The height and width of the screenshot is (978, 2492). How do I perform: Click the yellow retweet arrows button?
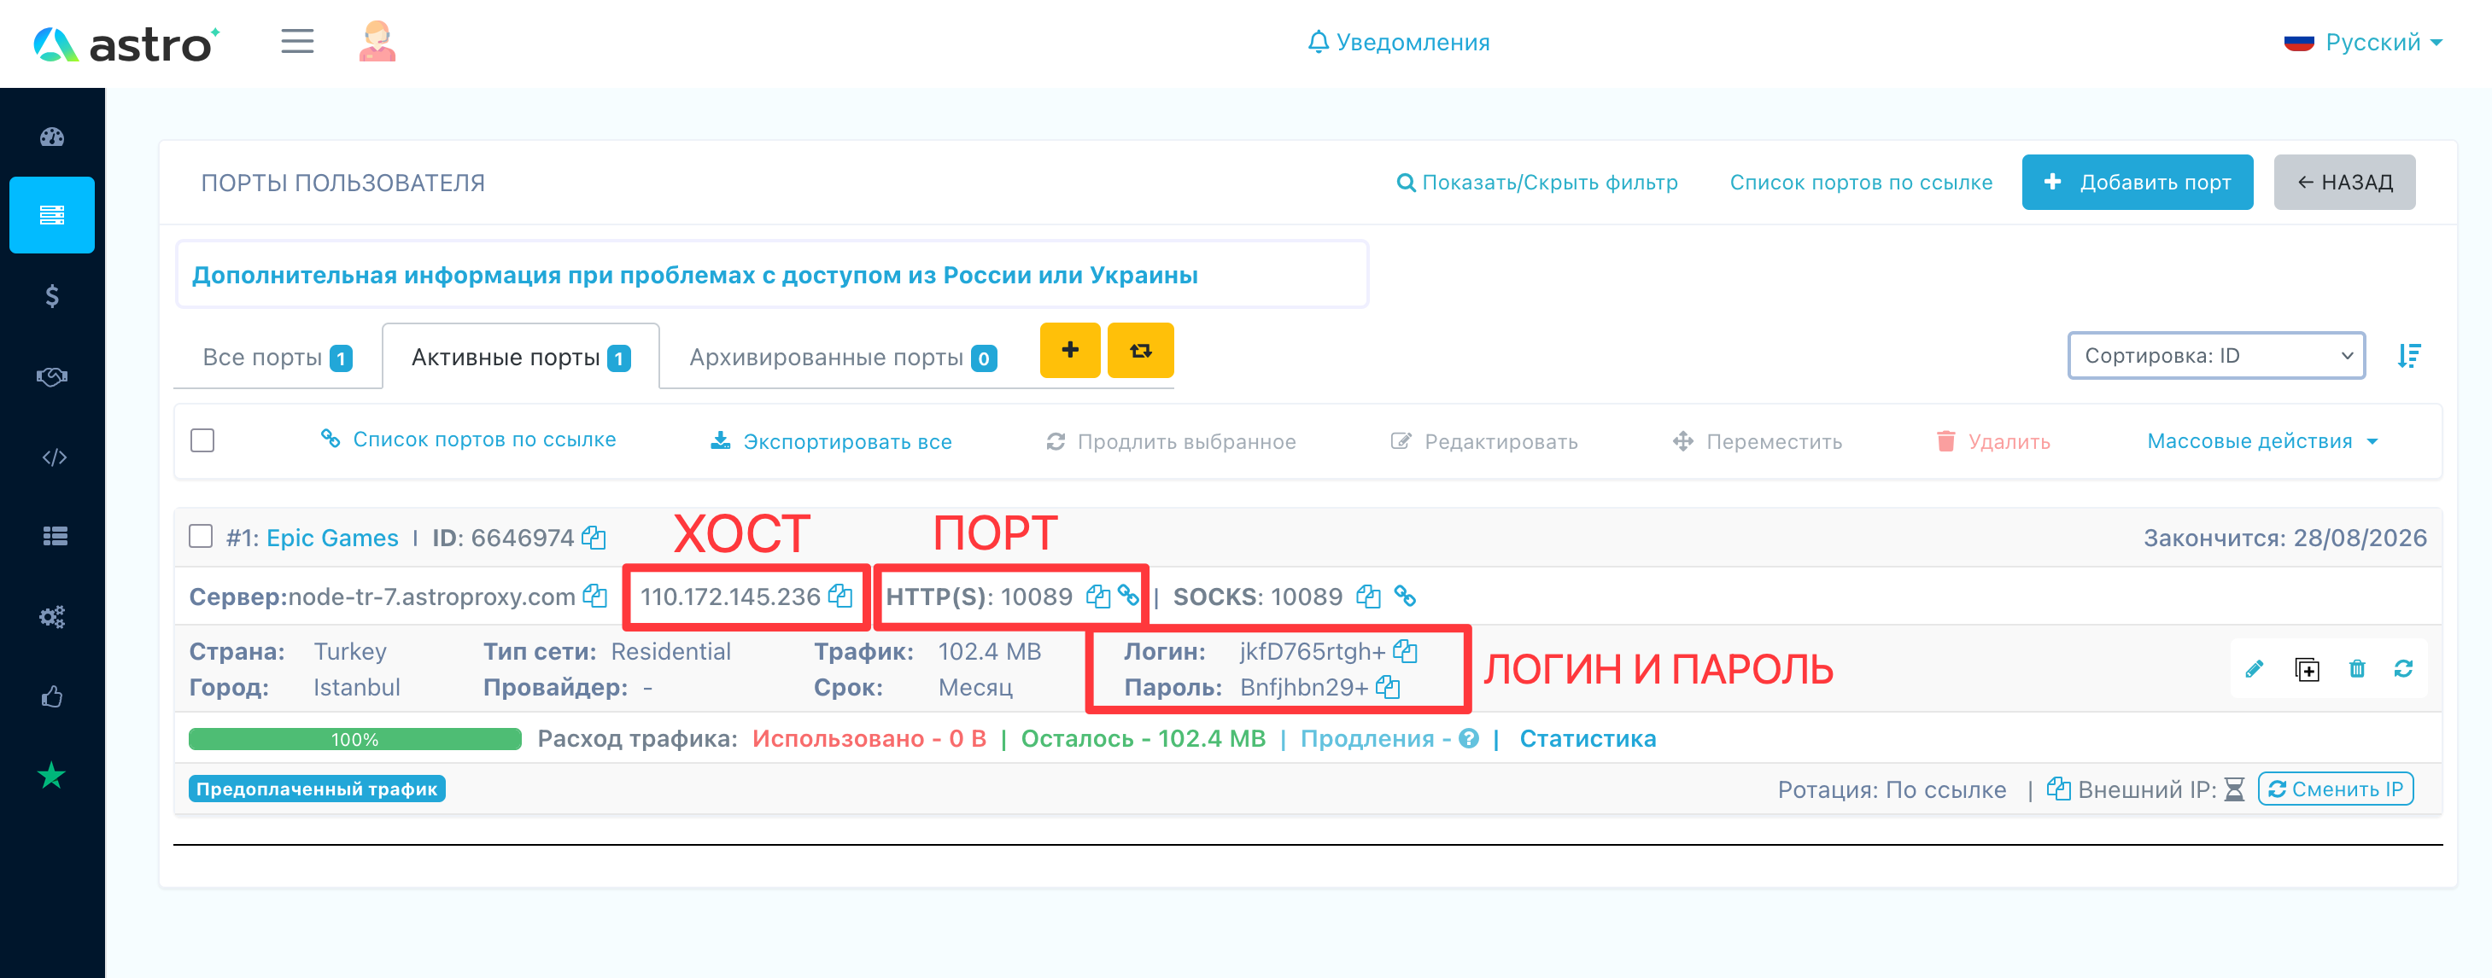coord(1141,350)
